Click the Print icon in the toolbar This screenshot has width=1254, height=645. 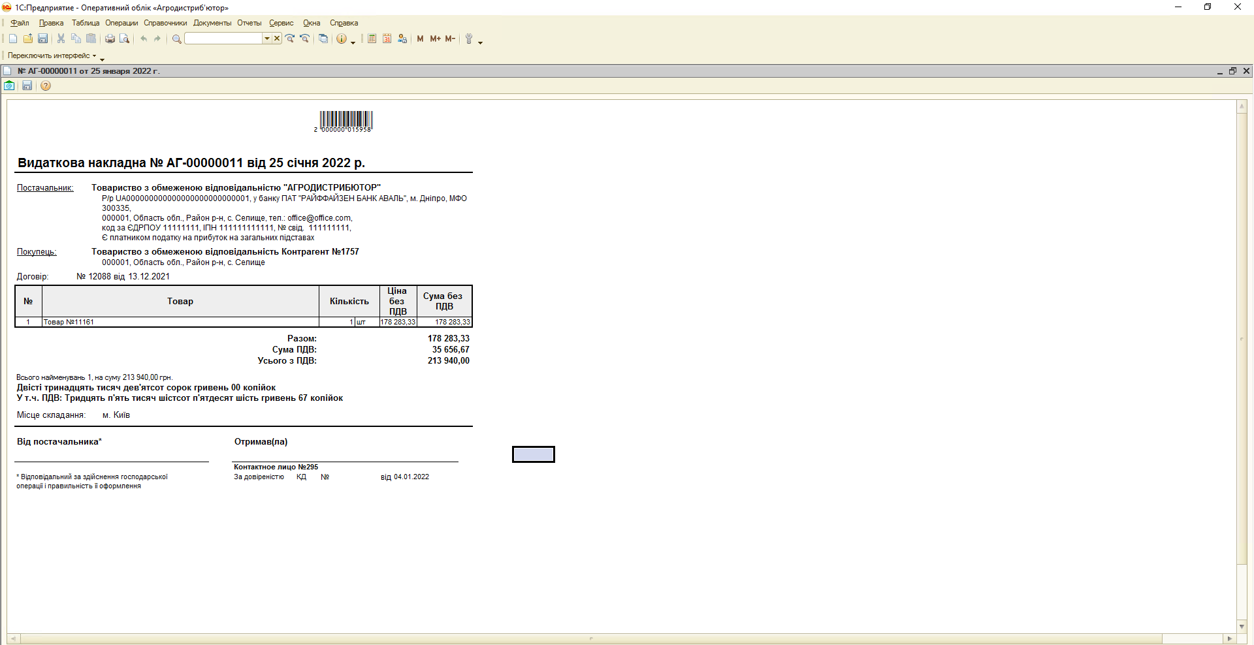[x=110, y=39]
